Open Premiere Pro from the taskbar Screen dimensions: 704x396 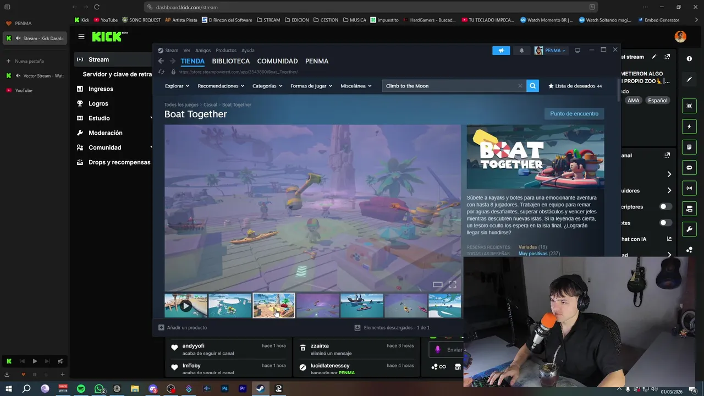click(243, 389)
